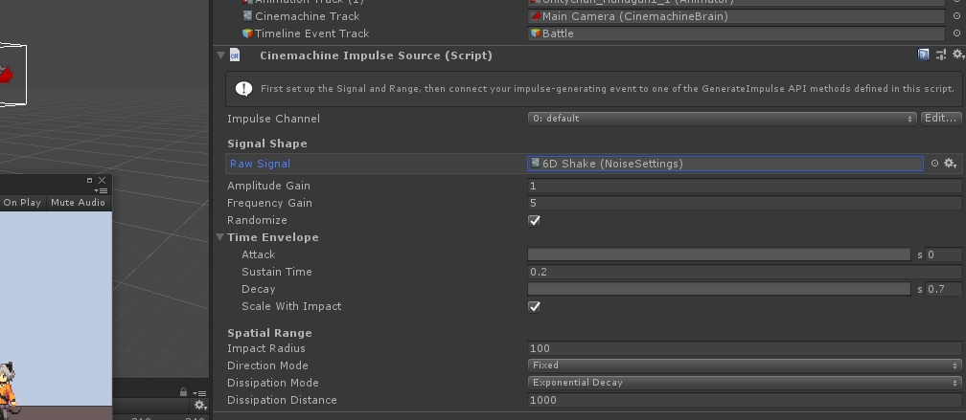Image resolution: width=966 pixels, height=420 pixels.
Task: Open the Dissipation Mode dropdown
Action: [x=745, y=383]
